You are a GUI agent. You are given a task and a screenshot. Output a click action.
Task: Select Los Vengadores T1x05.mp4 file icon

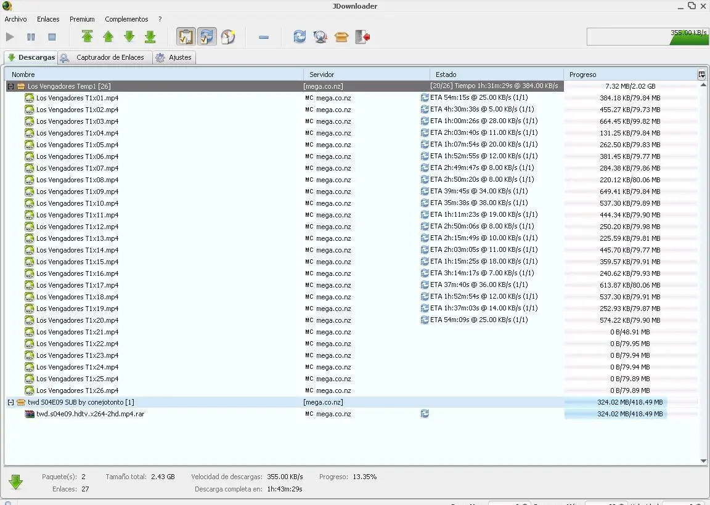click(30, 145)
